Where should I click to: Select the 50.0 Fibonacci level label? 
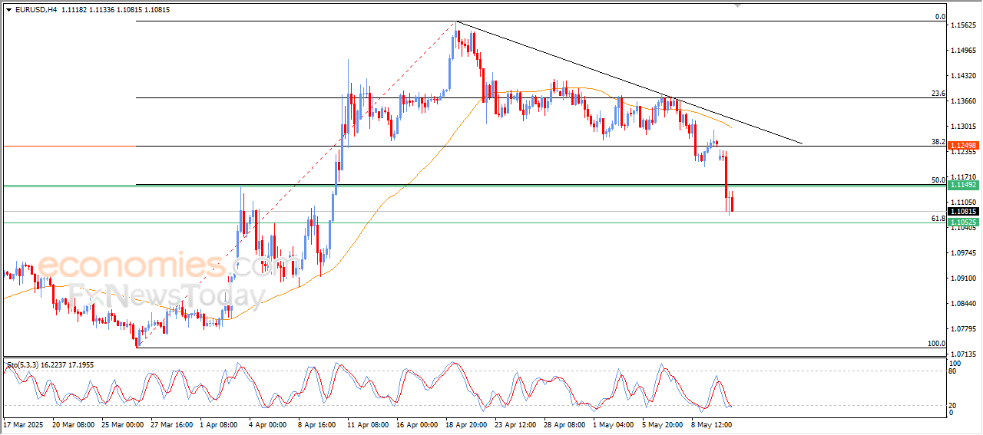[x=937, y=180]
